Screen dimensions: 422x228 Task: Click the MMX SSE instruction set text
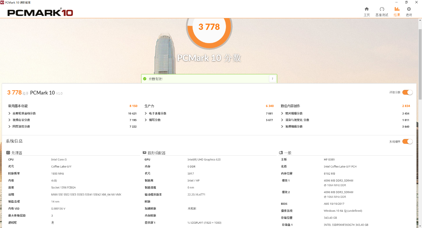coord(86,194)
